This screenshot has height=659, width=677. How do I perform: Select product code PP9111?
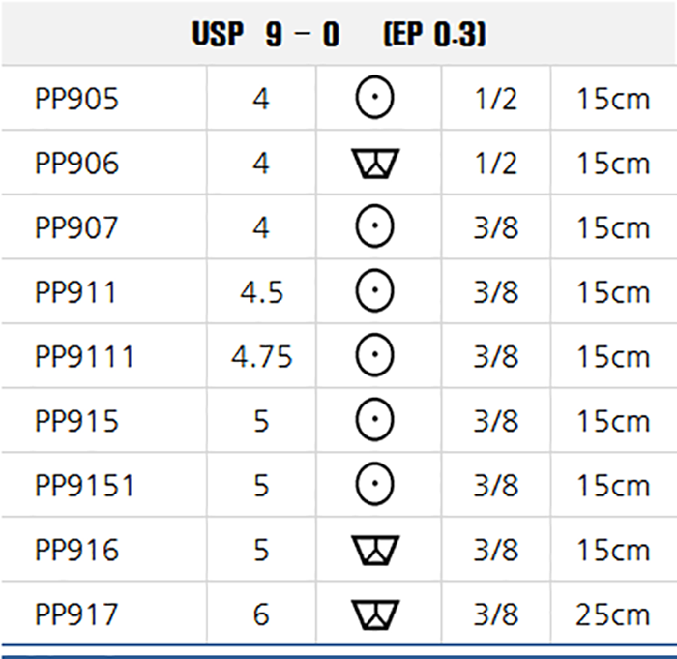85,356
